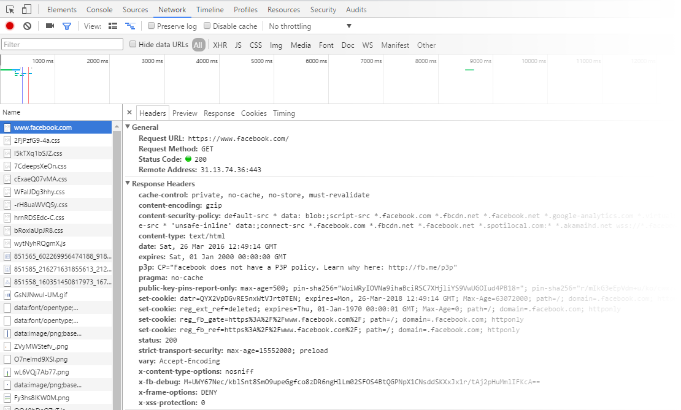Select the hrnRDSEdc-C.css request
Viewport: 681px width, 410px height.
(x=56, y=218)
